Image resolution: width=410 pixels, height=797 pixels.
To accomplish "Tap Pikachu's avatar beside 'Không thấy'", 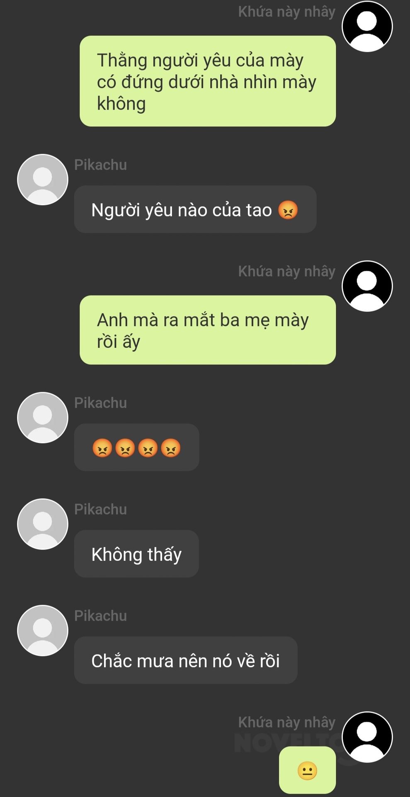I will coord(42,524).
